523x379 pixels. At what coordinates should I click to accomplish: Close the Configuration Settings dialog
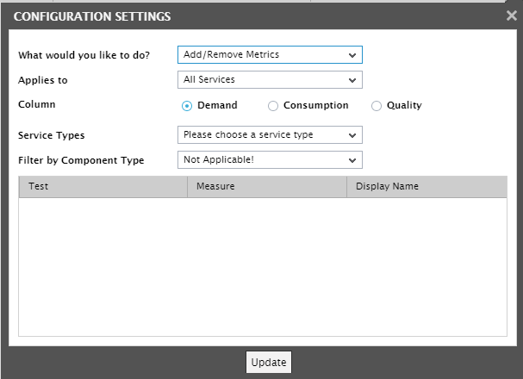click(x=511, y=16)
